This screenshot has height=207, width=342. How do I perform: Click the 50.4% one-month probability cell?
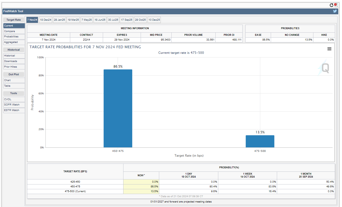[x=306, y=182]
